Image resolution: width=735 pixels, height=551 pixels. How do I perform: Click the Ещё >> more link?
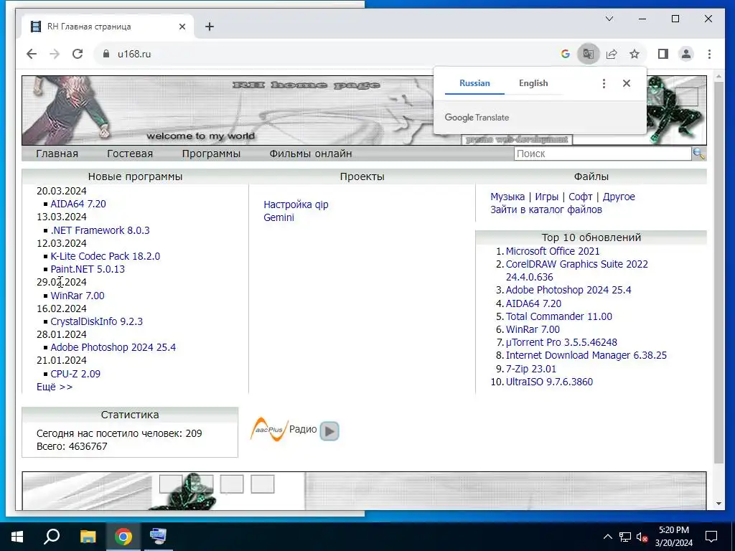coord(55,387)
